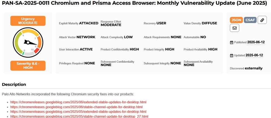Download advisory as JSON
Image resolution: width=271 pixels, height=118 pixels.
point(236,20)
